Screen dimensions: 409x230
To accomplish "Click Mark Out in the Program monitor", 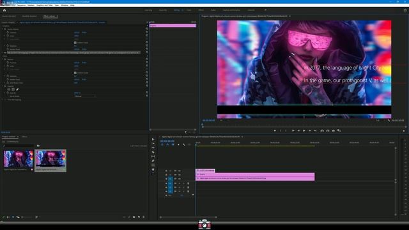I will click(x=286, y=130).
